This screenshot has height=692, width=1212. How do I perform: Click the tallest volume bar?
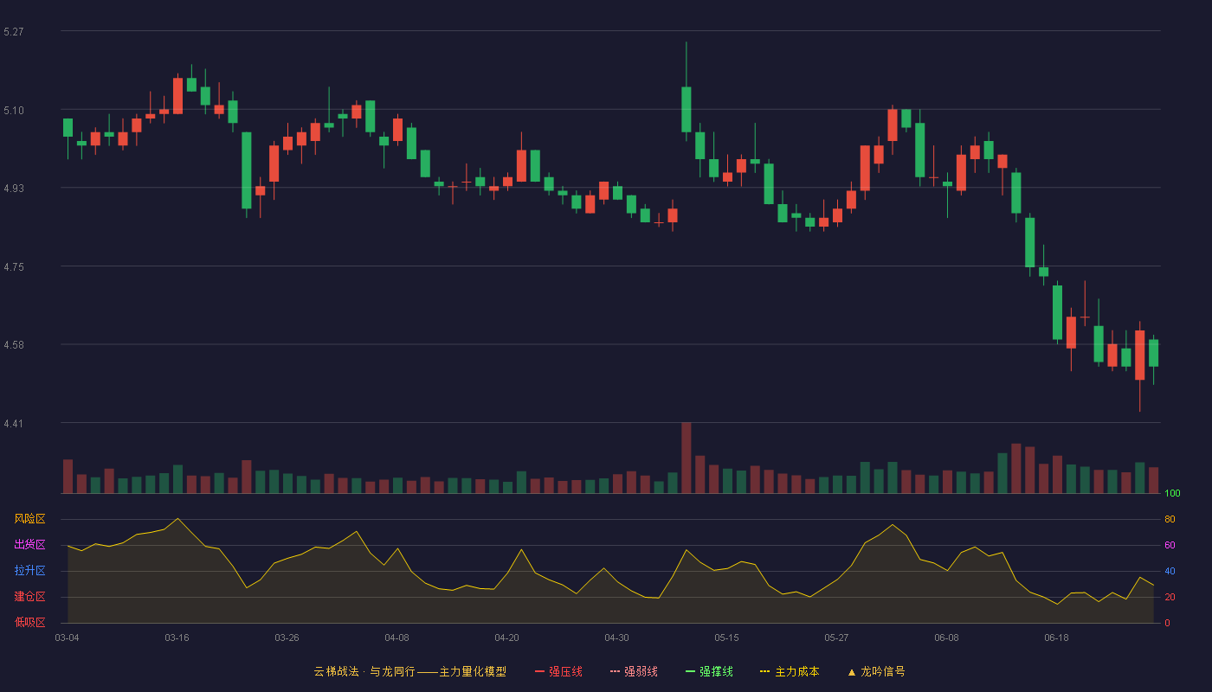[687, 458]
